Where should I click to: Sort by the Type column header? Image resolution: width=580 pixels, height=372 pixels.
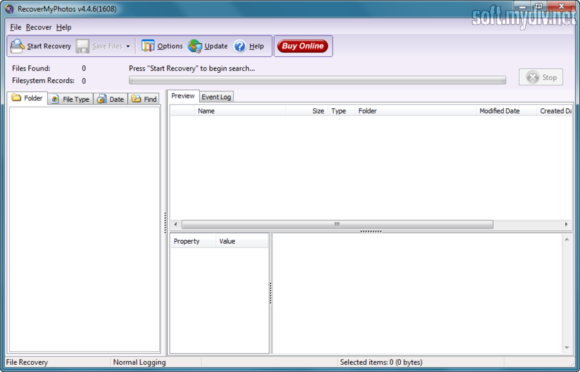point(342,111)
